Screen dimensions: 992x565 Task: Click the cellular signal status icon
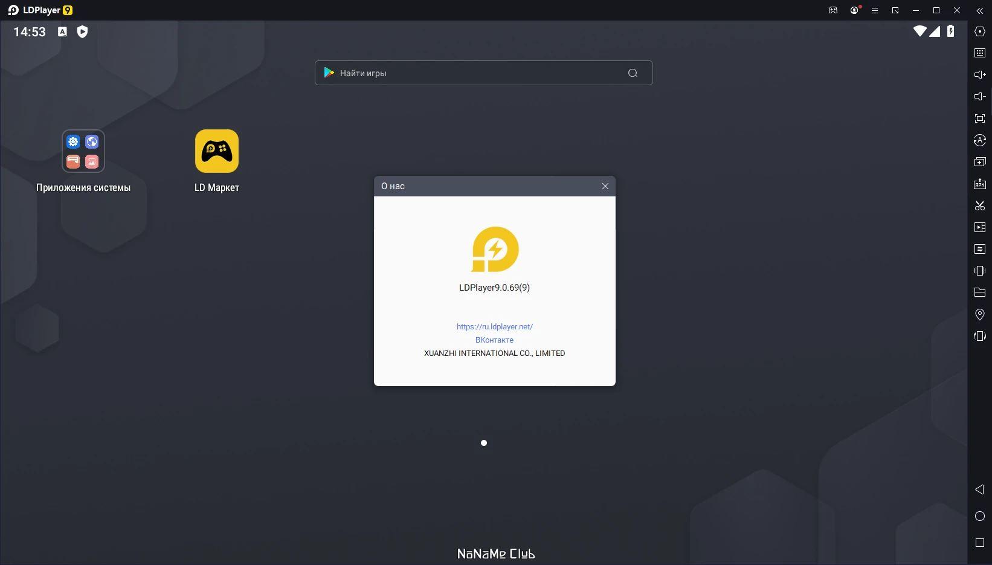point(935,31)
